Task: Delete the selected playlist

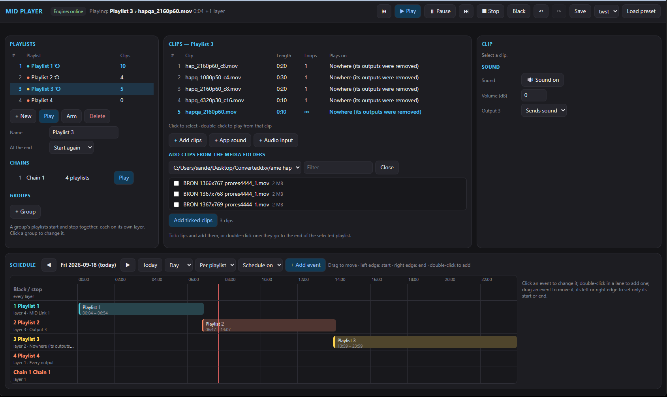Action: coord(97,116)
